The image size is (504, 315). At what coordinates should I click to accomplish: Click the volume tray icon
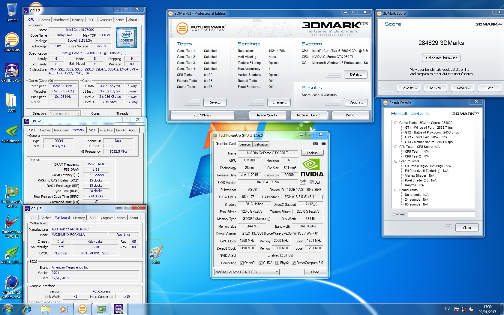(x=471, y=309)
